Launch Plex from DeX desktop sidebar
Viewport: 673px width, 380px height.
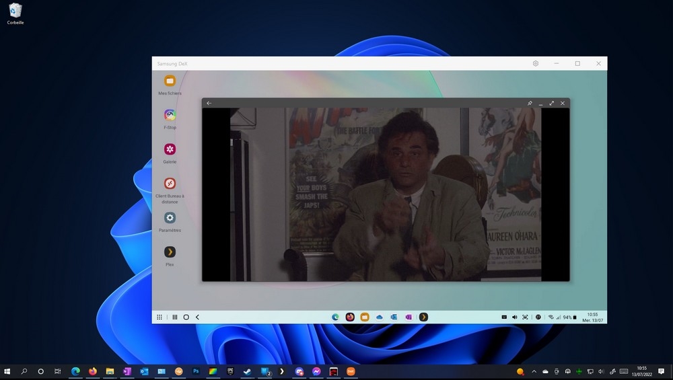coord(170,252)
